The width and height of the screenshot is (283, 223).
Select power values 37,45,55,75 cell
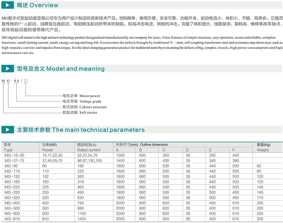(52, 161)
